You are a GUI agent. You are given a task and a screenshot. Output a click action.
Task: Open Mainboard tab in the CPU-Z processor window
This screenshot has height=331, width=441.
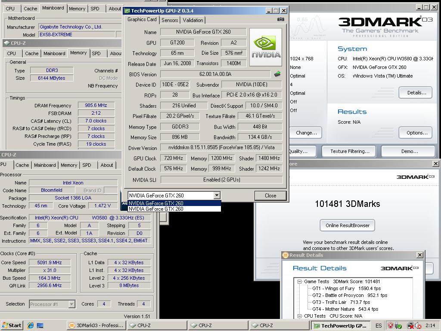(x=45, y=165)
